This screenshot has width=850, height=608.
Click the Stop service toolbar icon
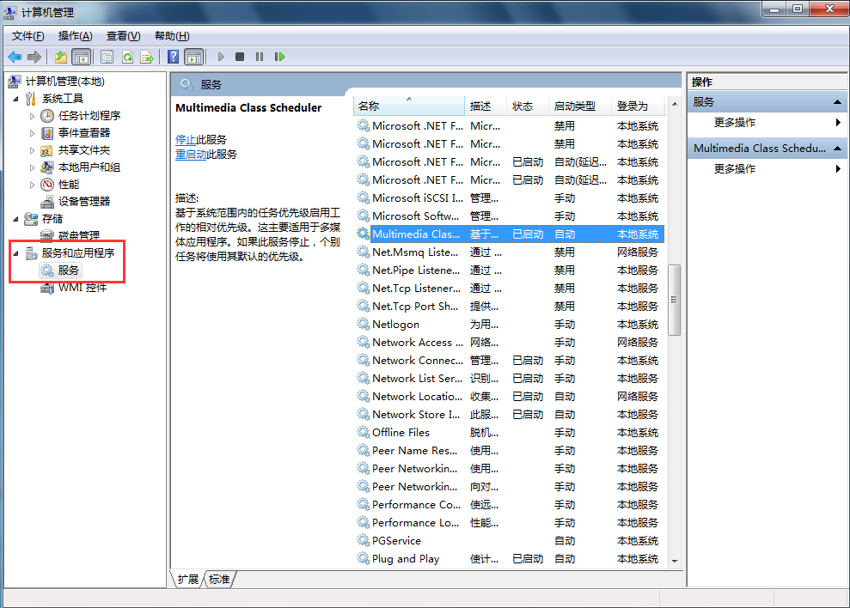point(239,57)
